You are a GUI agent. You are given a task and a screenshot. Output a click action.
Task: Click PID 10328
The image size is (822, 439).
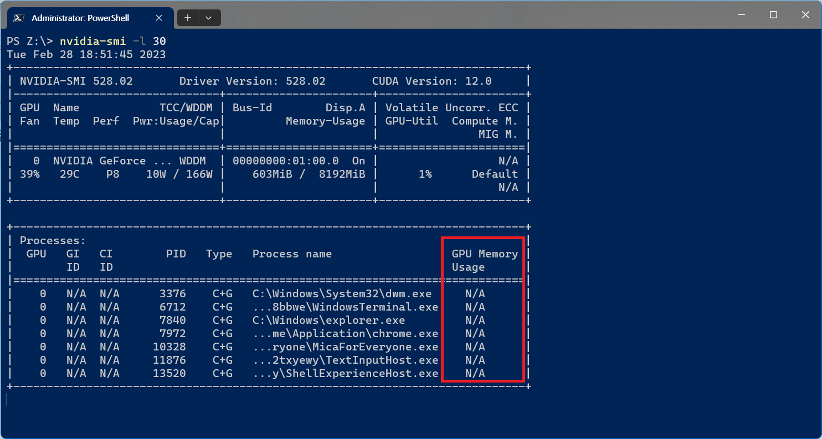point(169,347)
